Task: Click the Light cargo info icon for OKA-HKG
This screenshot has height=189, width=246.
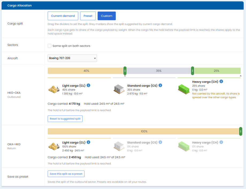Action: 89,142
